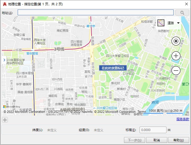
Task: Click the 经度(O) longitude label
Action: 84,130
